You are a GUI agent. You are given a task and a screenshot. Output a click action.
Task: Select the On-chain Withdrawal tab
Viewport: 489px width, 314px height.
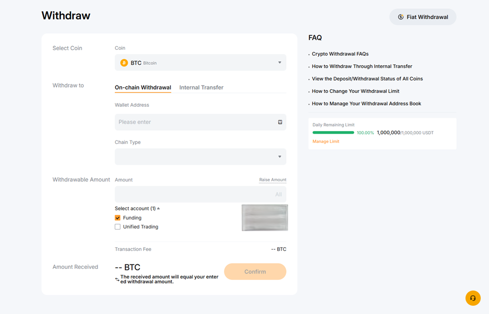coord(143,88)
